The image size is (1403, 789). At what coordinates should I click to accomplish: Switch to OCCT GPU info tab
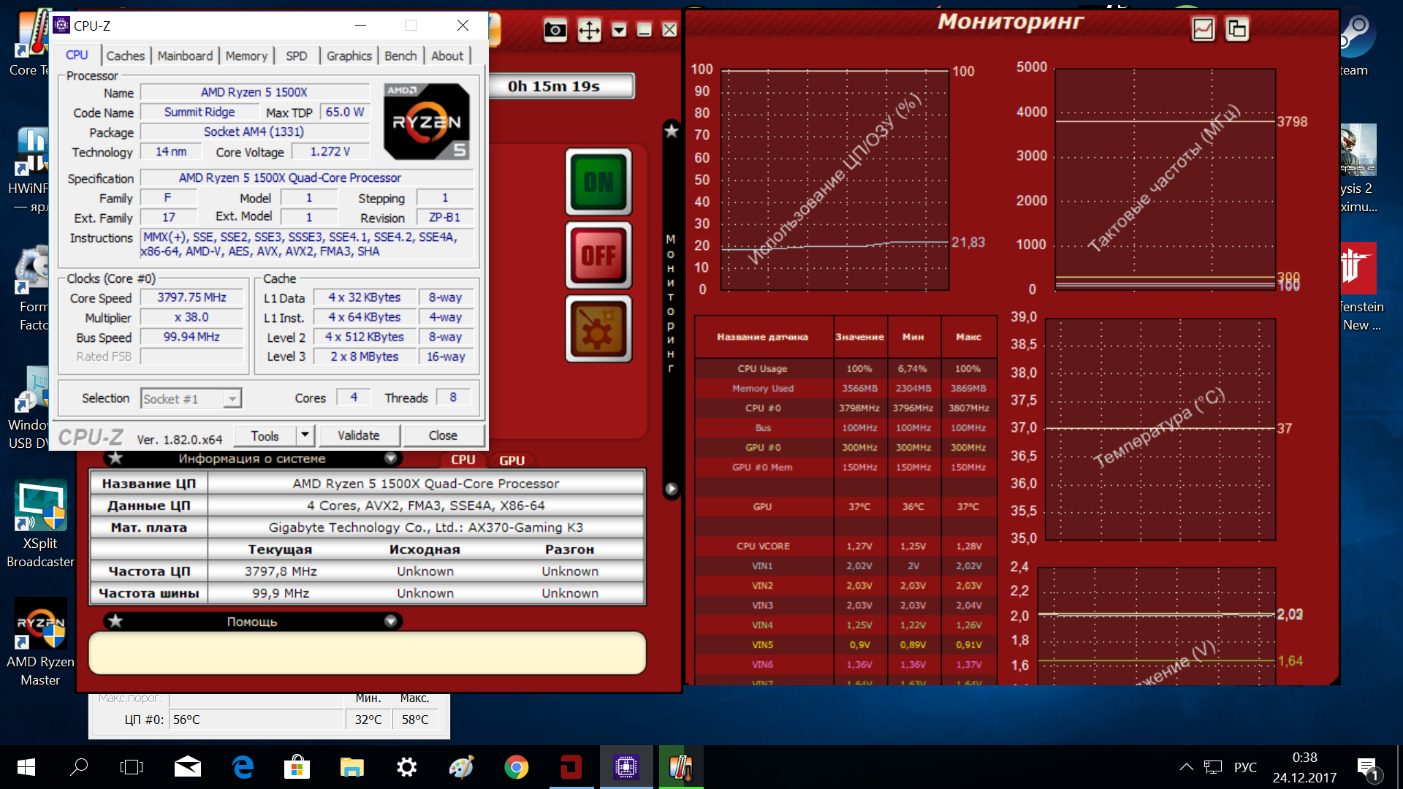(x=512, y=460)
